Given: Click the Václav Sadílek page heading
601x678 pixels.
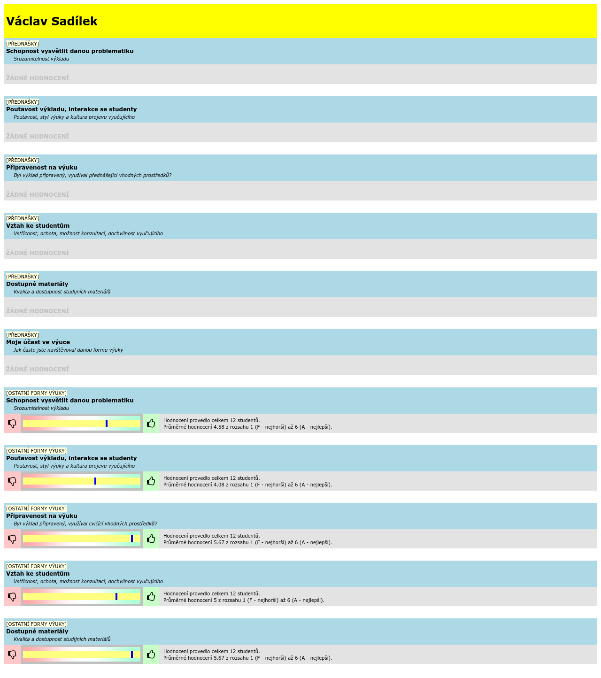Looking at the screenshot, I should tap(52, 22).
